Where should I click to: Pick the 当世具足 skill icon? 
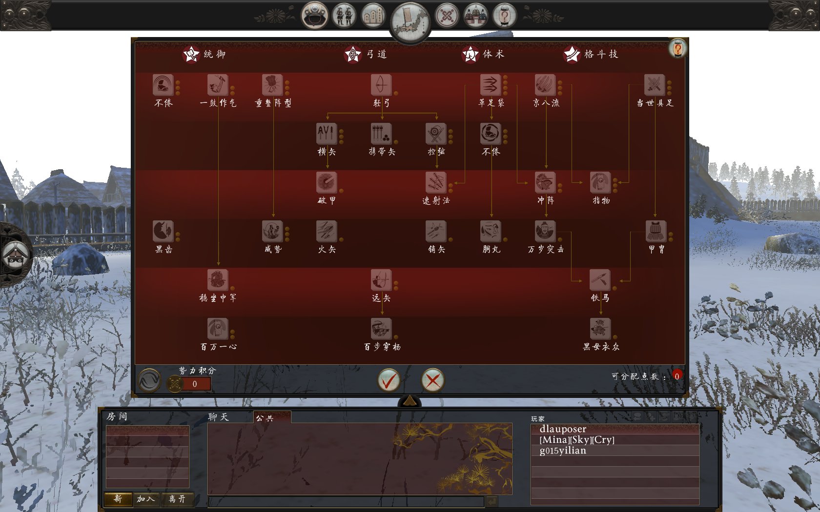[654, 85]
